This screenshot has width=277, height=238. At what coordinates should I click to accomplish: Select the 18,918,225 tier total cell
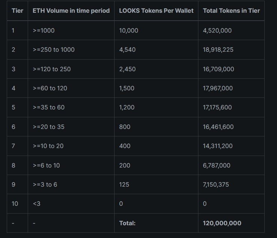(231, 50)
